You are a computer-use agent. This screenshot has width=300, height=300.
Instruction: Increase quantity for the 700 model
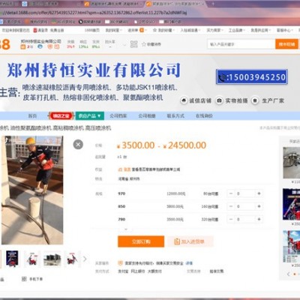[x=259, y=219]
